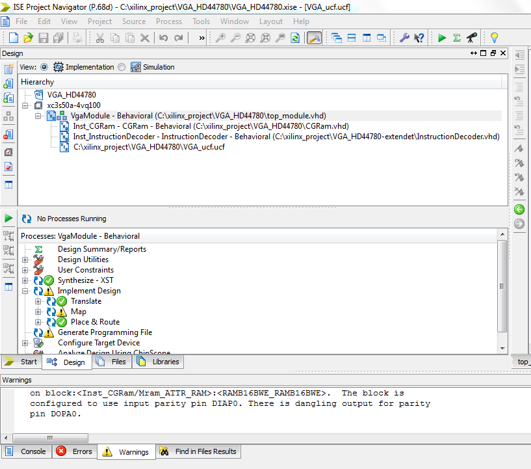The height and width of the screenshot is (469, 531).
Task: Expand the Map process node
Action: [x=38, y=312]
